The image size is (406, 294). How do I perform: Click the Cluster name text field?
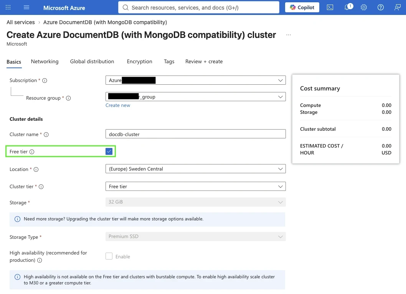195,134
